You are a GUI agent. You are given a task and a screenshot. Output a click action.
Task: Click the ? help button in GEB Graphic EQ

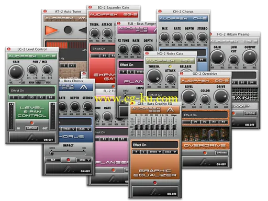[x=136, y=152]
